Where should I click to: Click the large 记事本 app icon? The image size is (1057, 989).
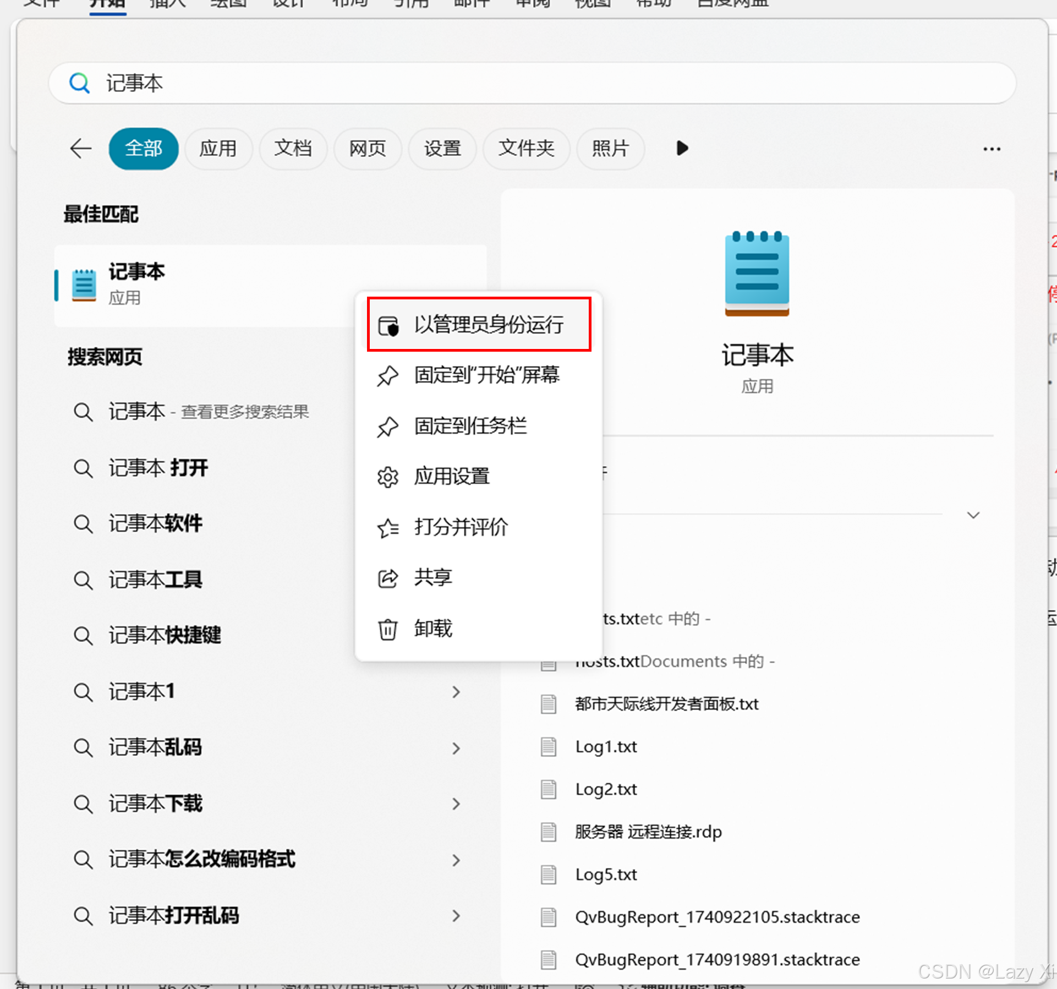(x=757, y=274)
